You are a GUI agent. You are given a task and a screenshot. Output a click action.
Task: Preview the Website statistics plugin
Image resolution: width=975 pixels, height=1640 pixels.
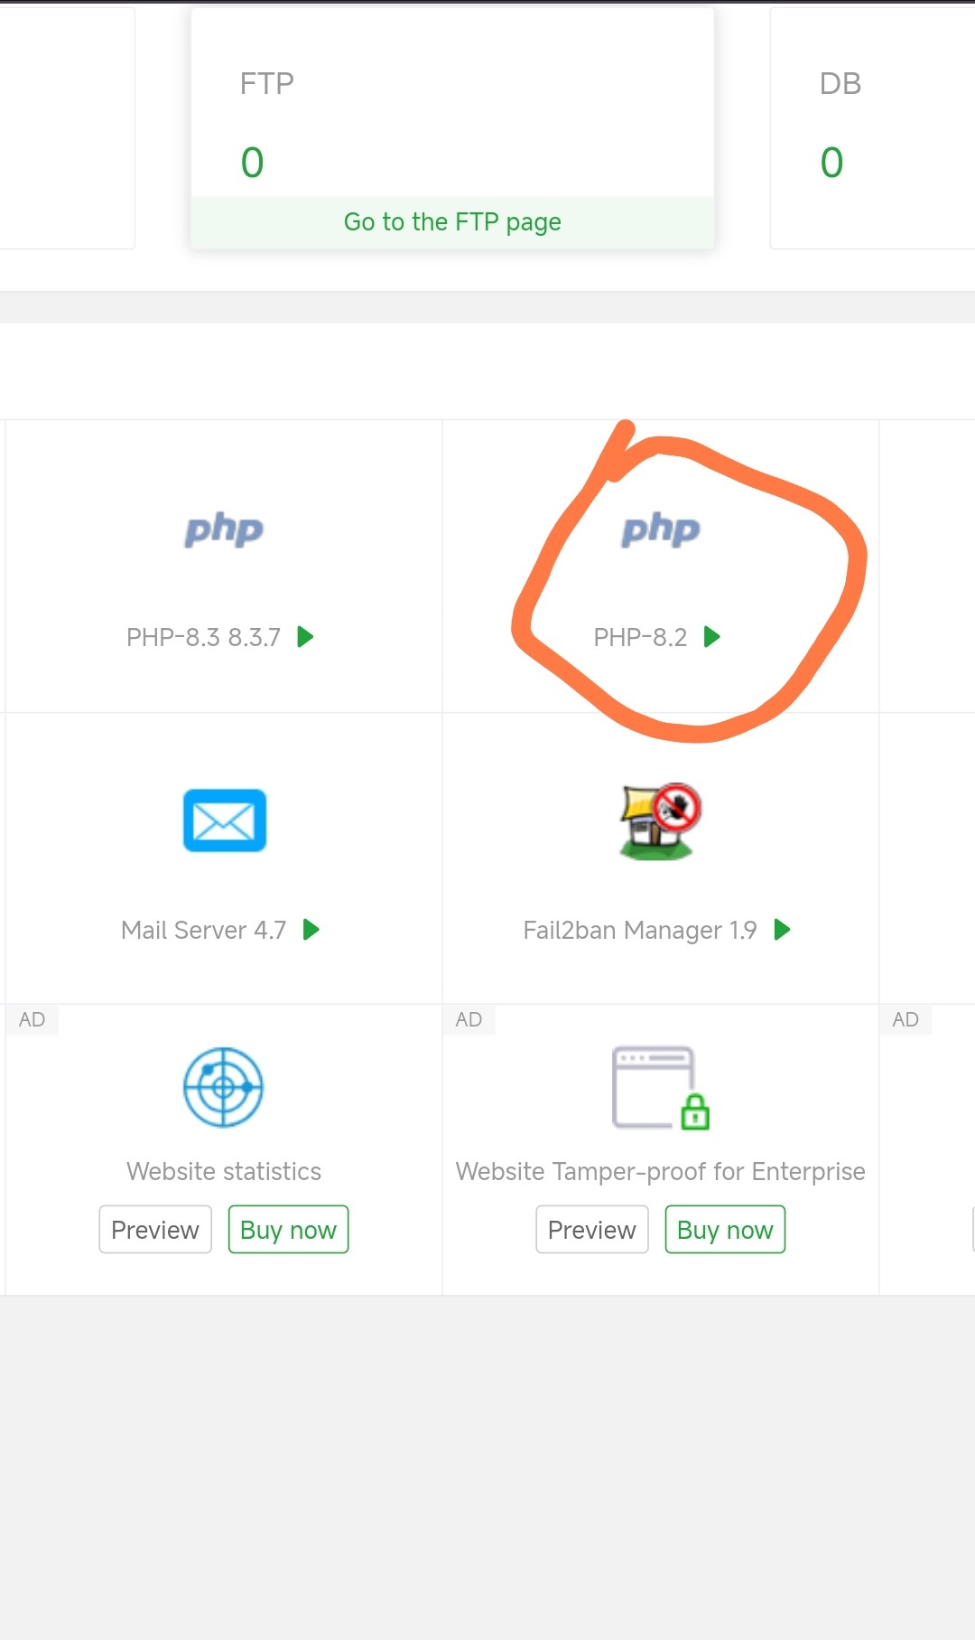pyautogui.click(x=155, y=1230)
